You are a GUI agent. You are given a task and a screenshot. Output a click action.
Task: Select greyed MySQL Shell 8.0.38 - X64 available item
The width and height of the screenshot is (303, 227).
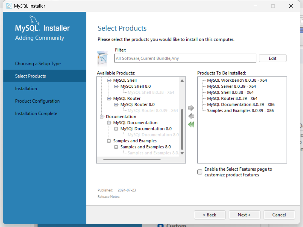151,92
